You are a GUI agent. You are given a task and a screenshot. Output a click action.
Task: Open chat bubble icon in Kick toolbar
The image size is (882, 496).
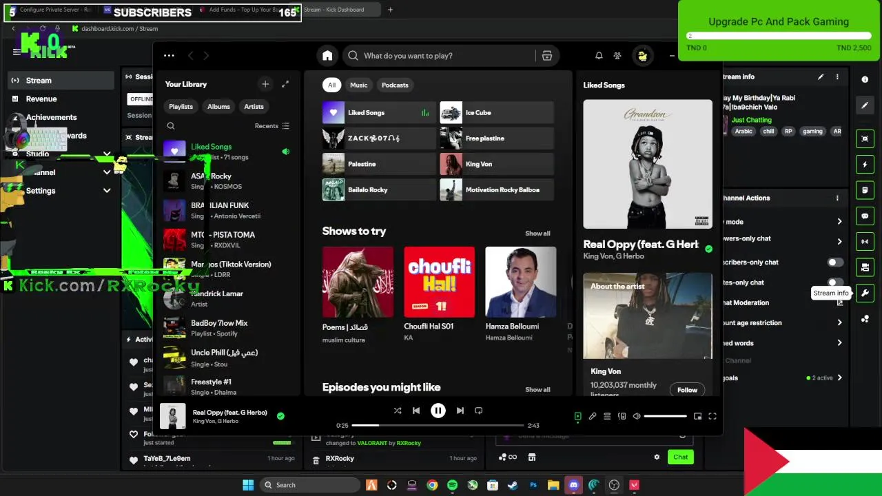[x=865, y=216]
